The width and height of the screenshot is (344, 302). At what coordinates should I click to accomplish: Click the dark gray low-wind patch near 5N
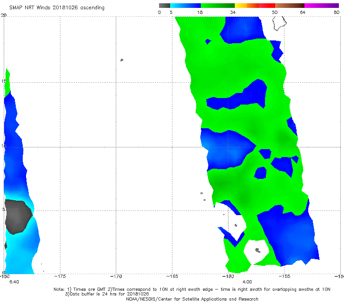click(x=18, y=217)
